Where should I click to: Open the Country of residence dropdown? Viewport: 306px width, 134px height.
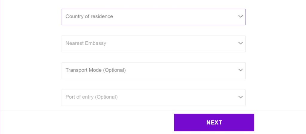point(153,17)
